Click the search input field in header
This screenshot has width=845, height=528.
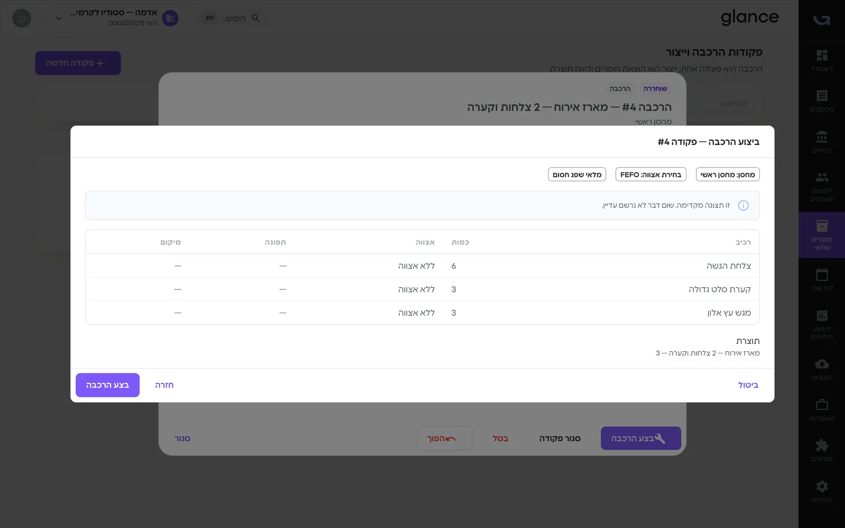232,18
